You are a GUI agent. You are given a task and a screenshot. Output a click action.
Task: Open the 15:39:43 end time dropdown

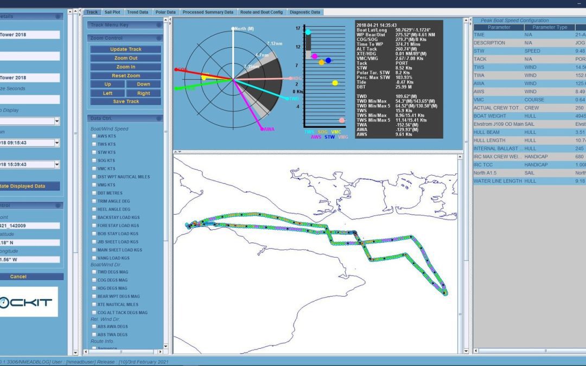coord(57,165)
